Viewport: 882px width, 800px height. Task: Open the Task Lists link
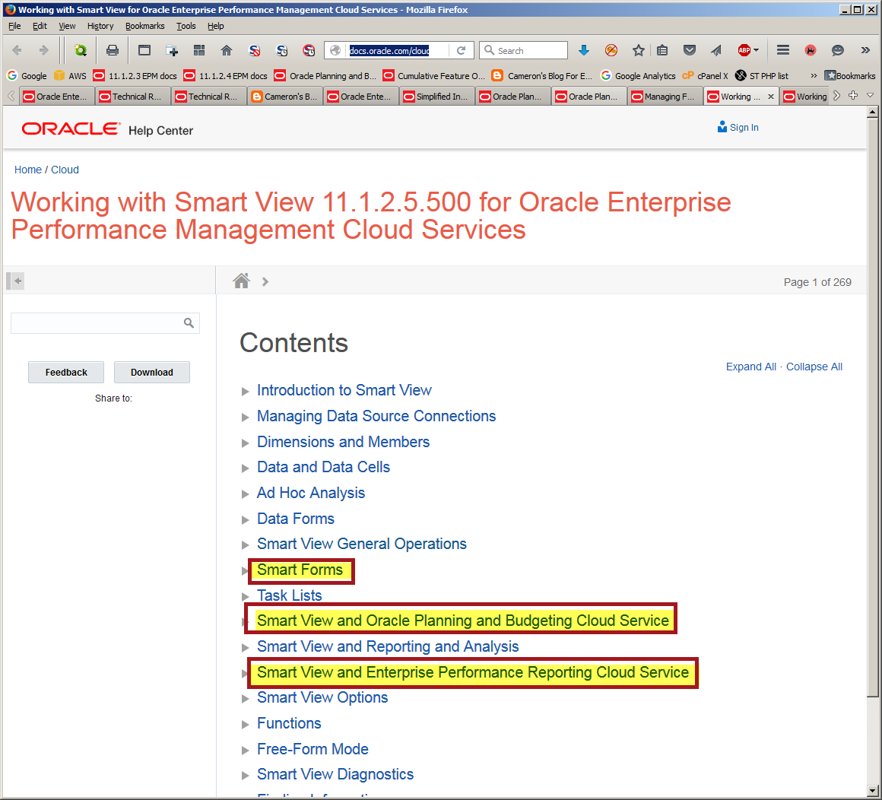point(289,595)
